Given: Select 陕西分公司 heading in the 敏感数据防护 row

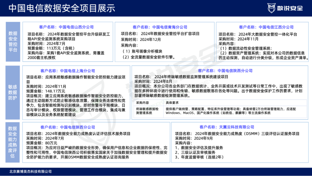Looking at the screenshot, I should point(225,71).
